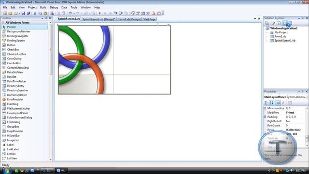
Task: Click the Copy icon in the toolbar
Action: click(40, 13)
